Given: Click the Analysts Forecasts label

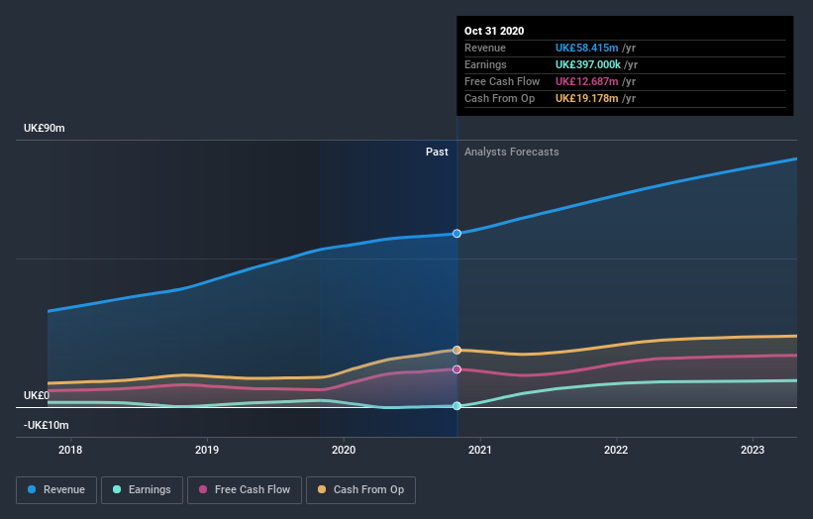Looking at the screenshot, I should [x=512, y=152].
